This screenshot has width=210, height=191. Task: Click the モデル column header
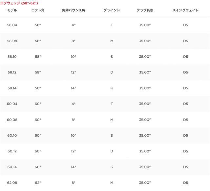coord(12,10)
